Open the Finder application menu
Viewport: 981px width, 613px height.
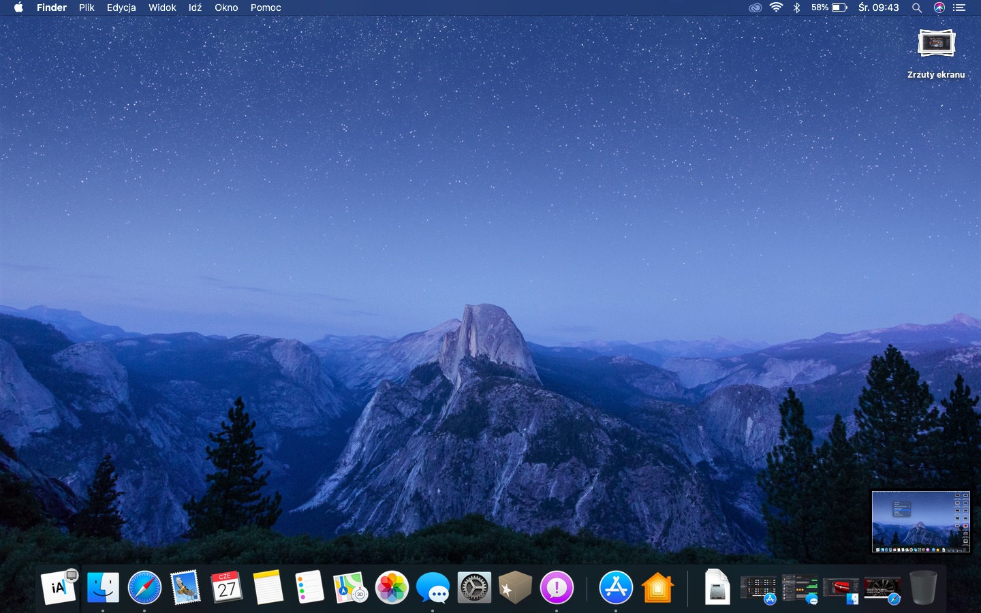click(52, 7)
